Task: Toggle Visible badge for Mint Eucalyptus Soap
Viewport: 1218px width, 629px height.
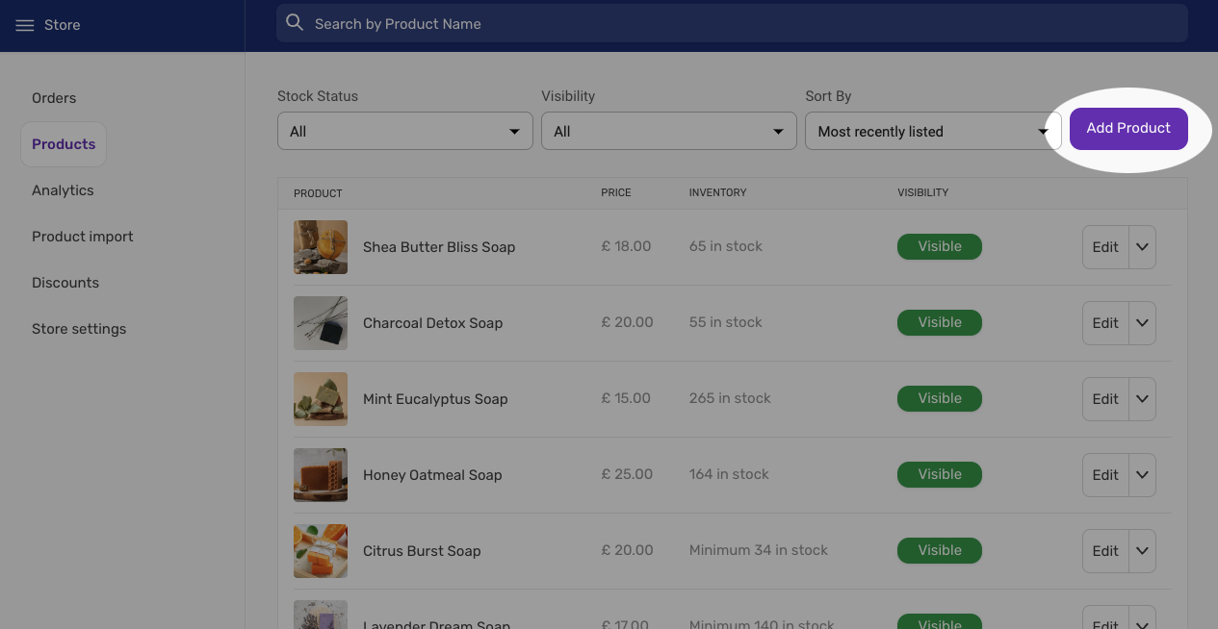Action: 940,398
